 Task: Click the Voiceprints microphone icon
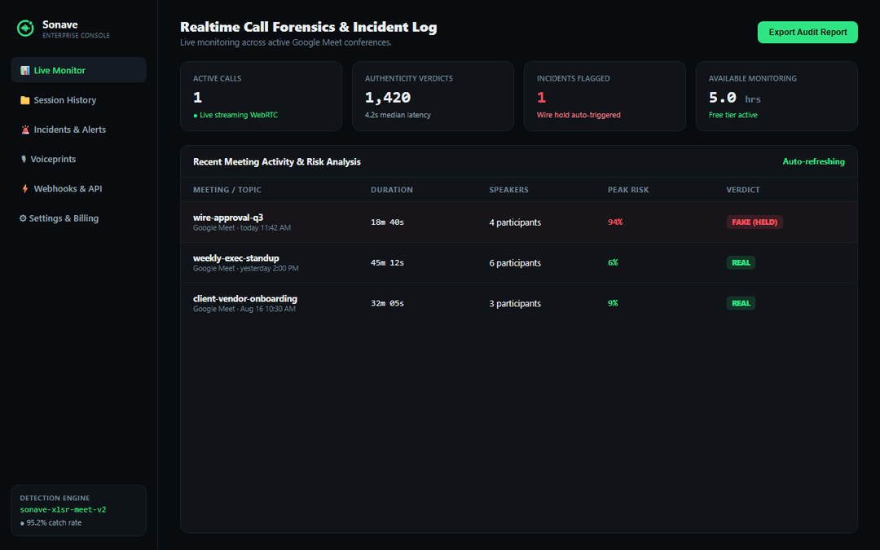(x=24, y=160)
